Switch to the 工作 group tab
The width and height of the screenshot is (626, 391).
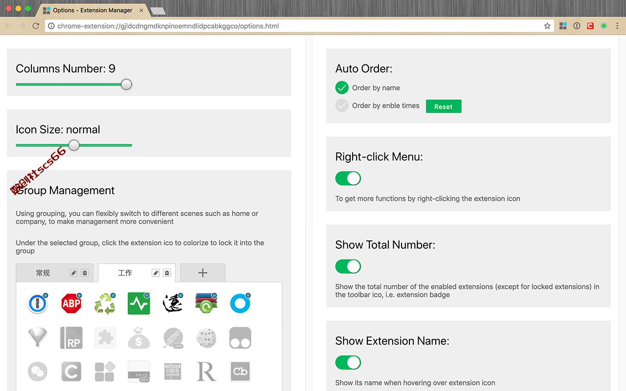point(125,273)
